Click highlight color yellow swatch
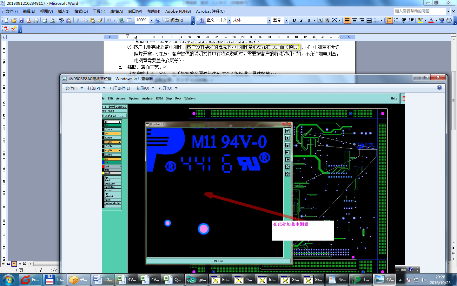457x286 pixels. [x=420, y=20]
